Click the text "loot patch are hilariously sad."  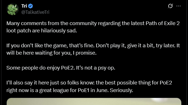click(x=42, y=31)
